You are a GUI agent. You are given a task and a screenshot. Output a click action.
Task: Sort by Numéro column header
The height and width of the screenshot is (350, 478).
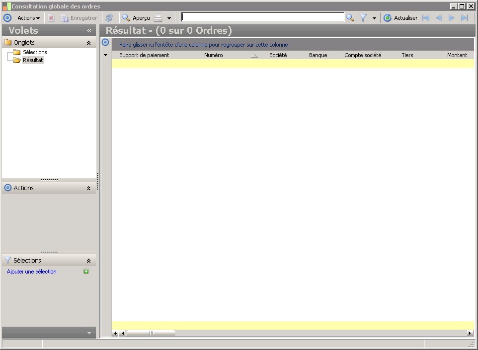(213, 55)
